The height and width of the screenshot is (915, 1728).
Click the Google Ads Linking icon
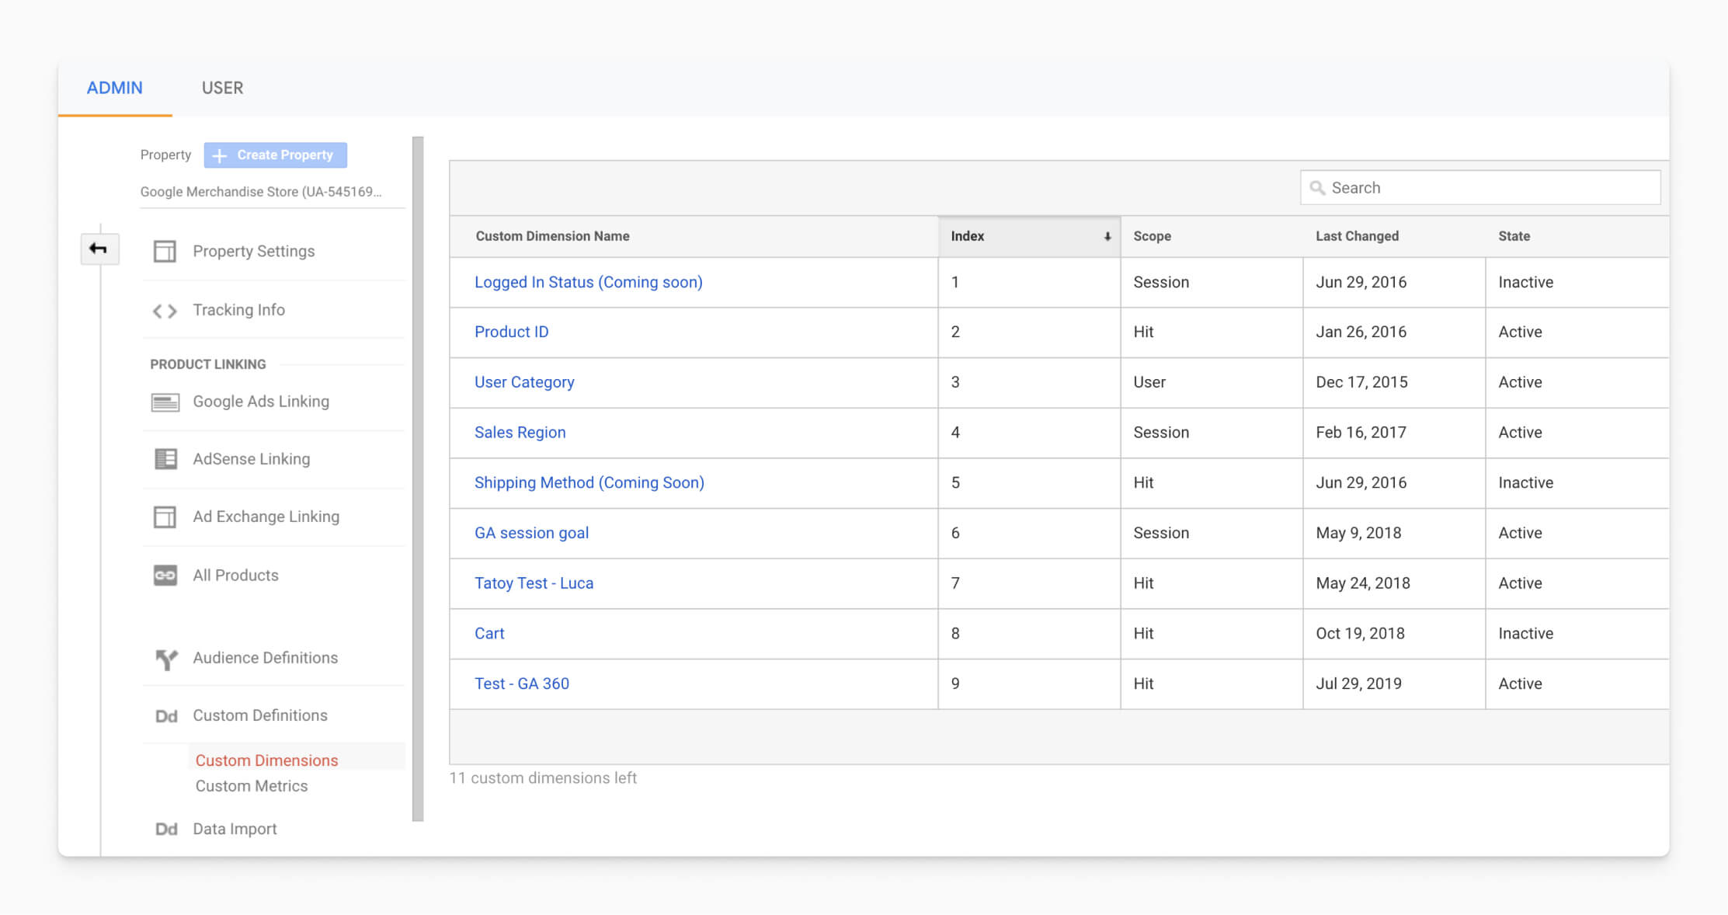coord(165,402)
